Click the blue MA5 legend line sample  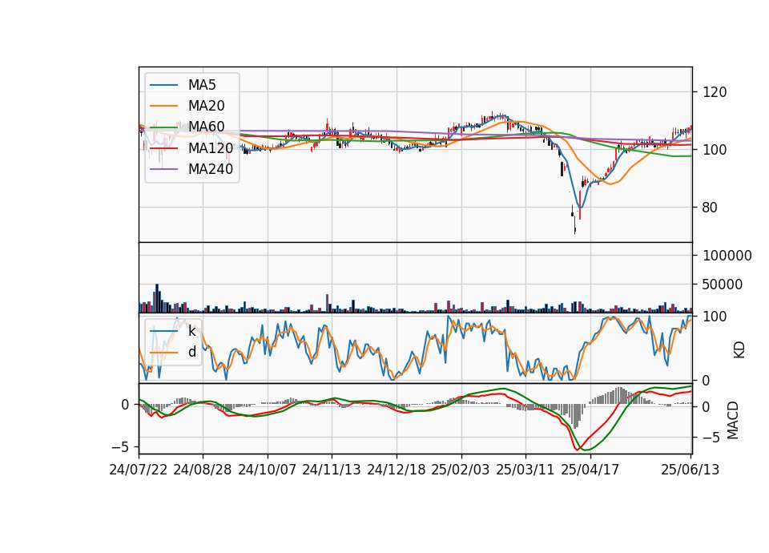click(163, 85)
